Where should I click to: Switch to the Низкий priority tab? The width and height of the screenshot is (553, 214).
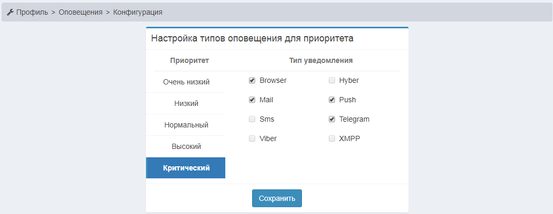point(186,103)
